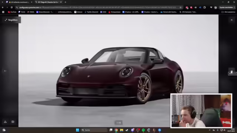Expand the system tray hidden icons chevron
Screen dimensions: 237x133
pyautogui.click(x=210, y=130)
